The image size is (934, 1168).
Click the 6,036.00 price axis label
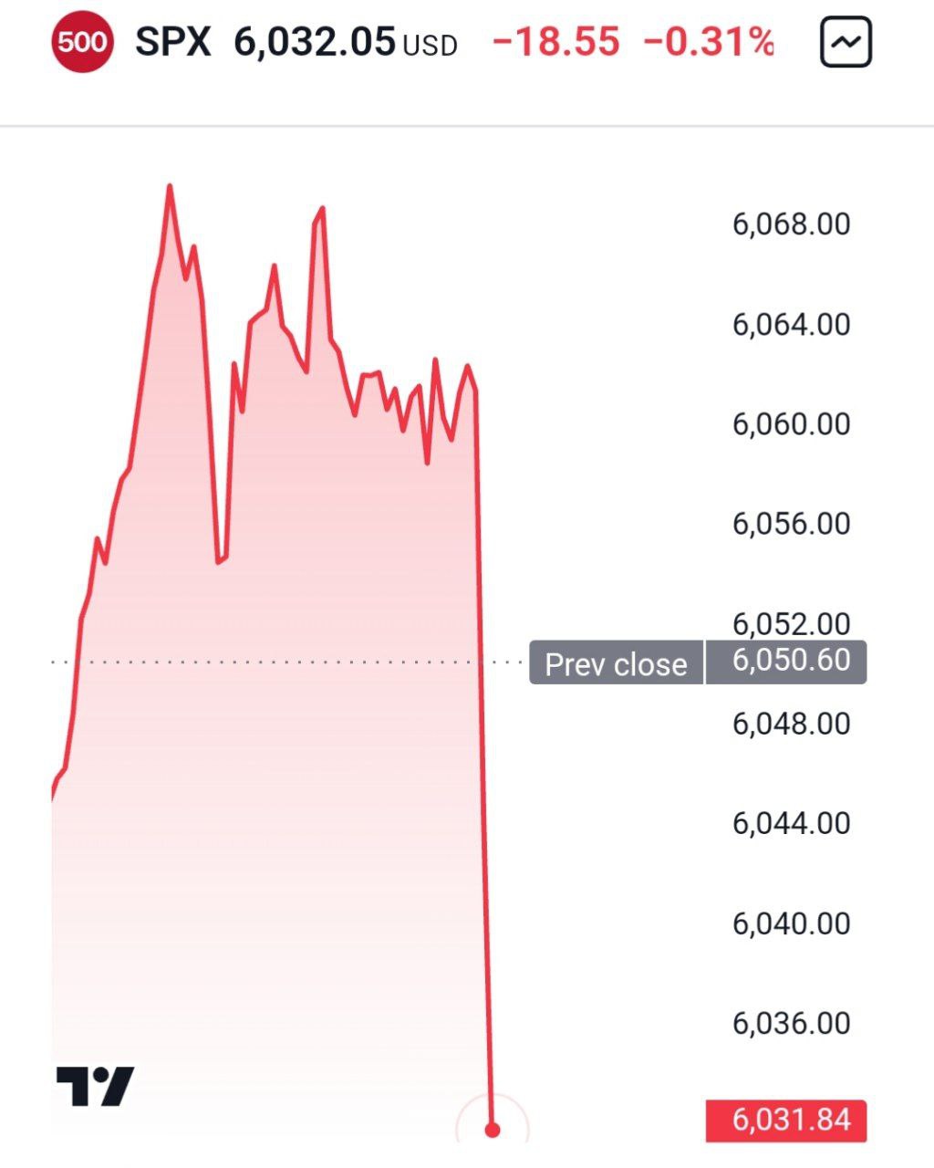(791, 1022)
